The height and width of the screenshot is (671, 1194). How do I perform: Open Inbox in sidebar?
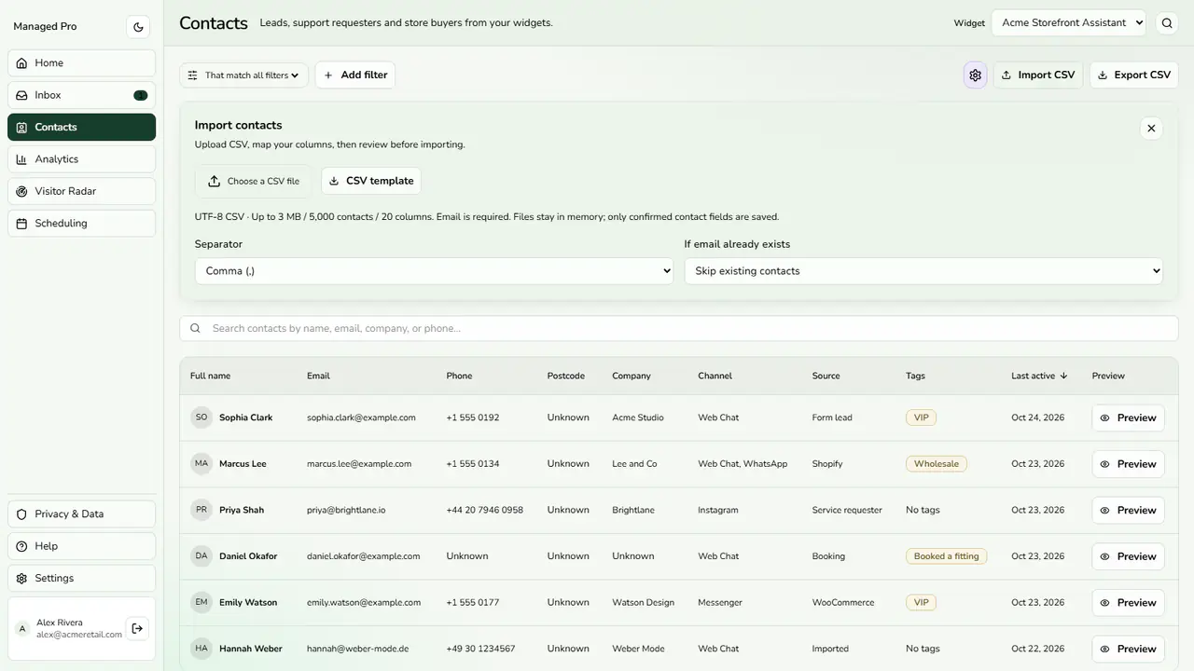point(81,95)
